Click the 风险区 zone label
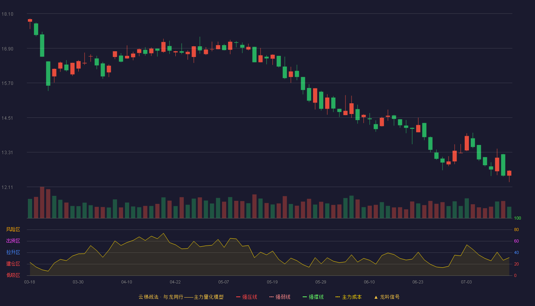Screen dimensions: 535x306 13,229
